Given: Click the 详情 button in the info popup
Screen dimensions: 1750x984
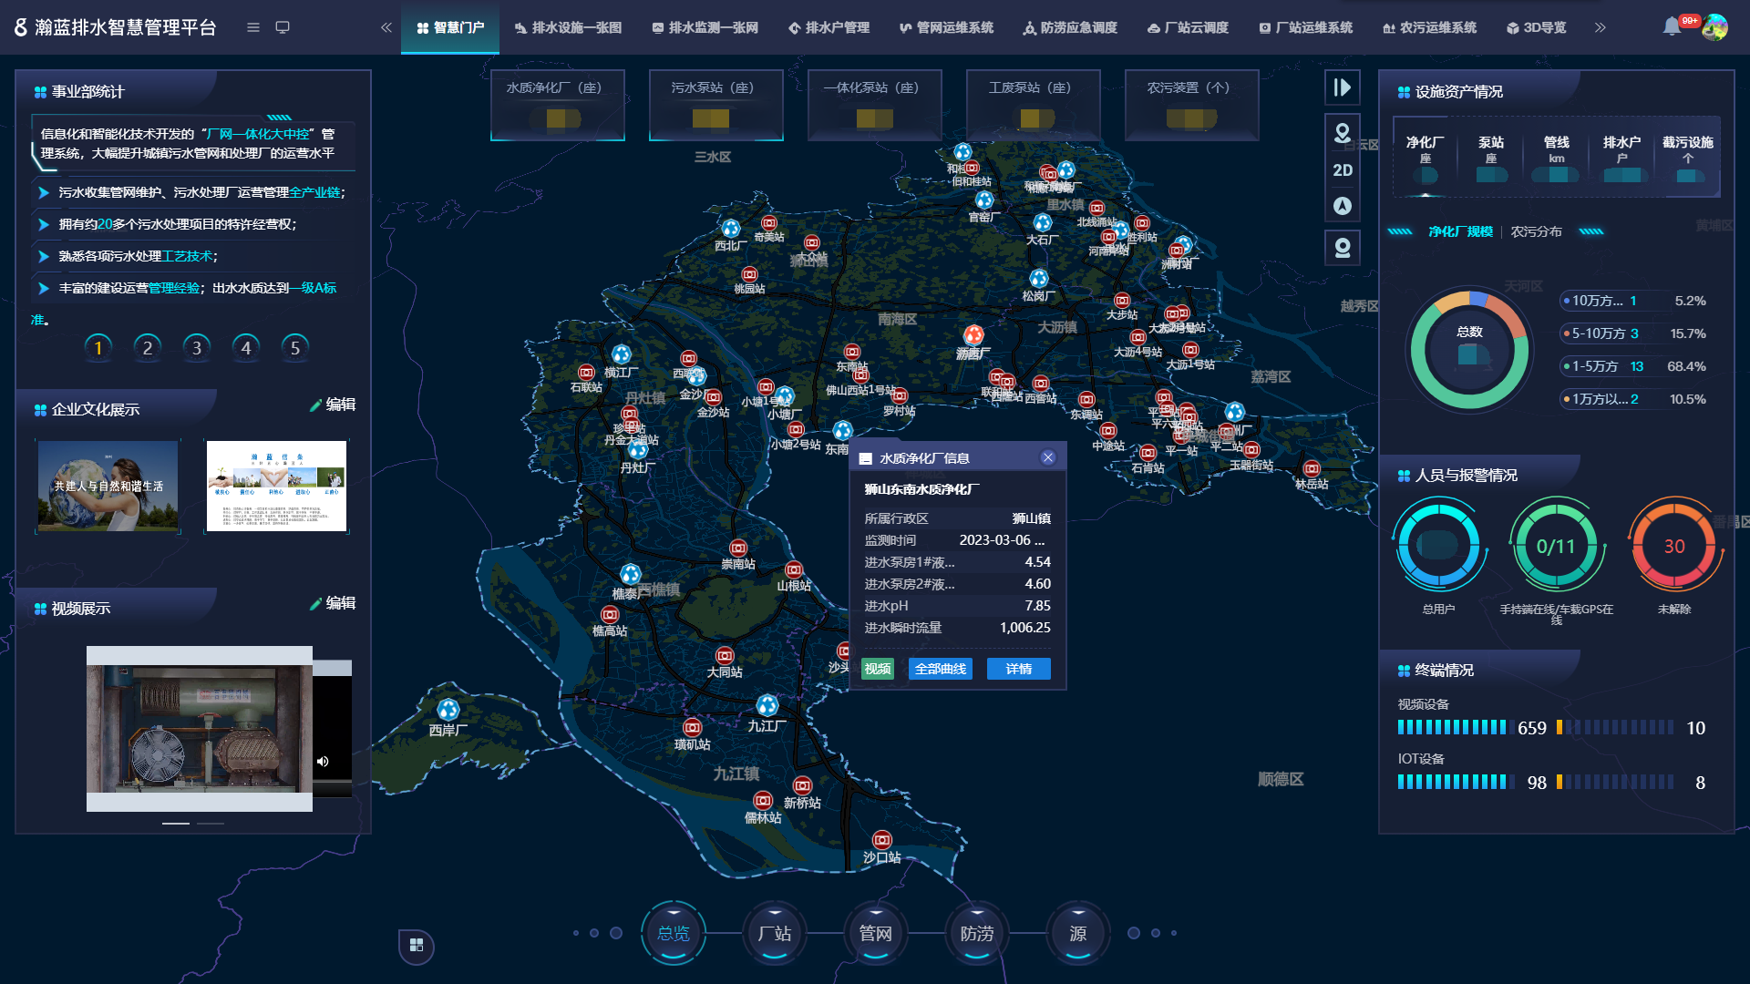Looking at the screenshot, I should click(1019, 669).
